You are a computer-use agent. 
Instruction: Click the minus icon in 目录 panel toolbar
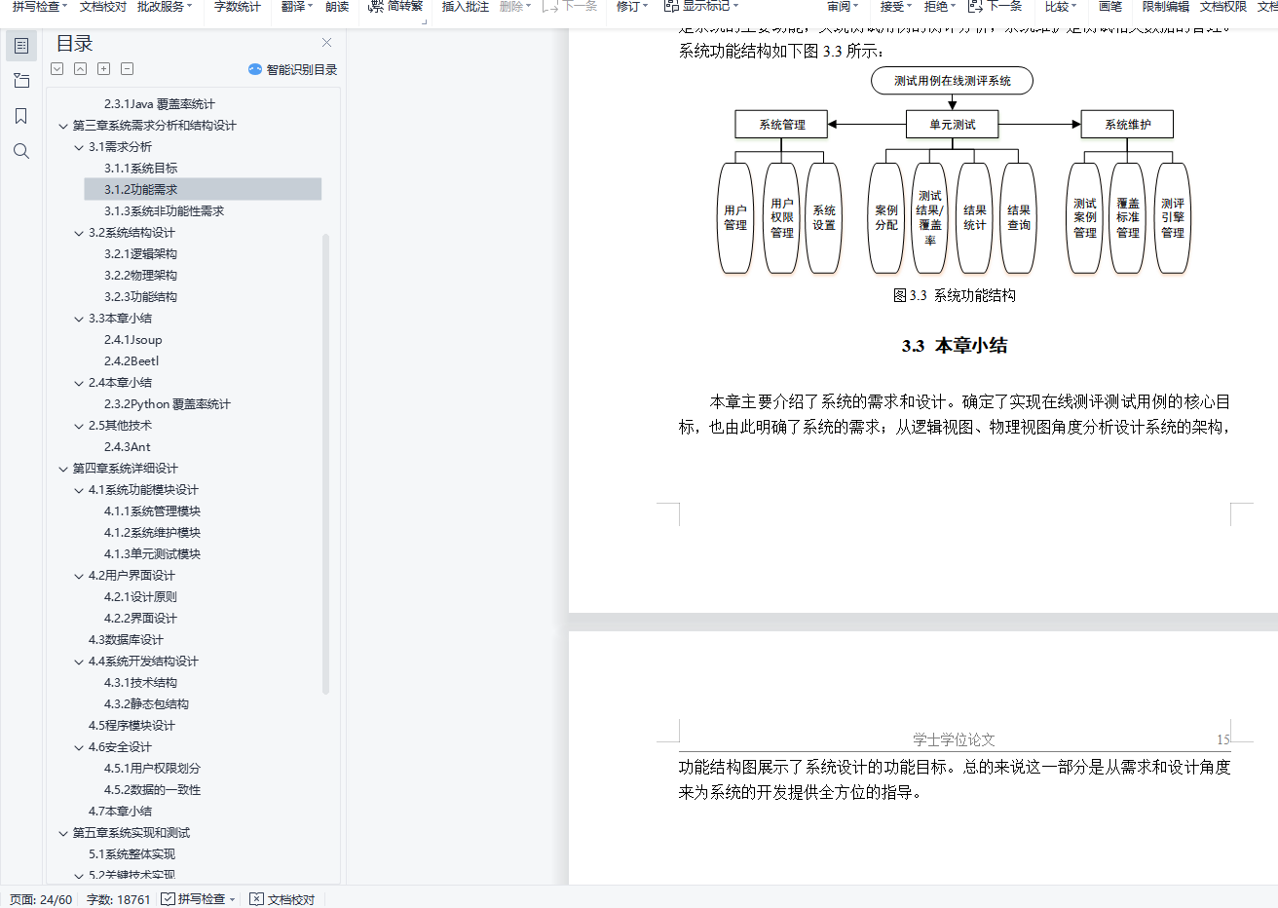click(127, 69)
